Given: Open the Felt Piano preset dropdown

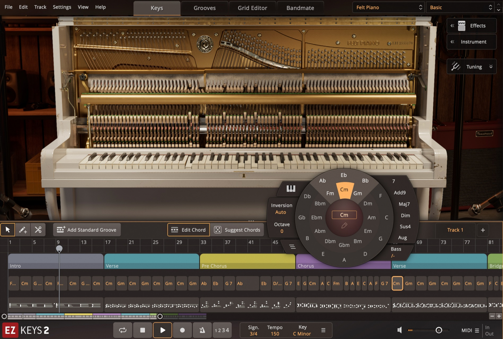Looking at the screenshot, I should point(389,8).
